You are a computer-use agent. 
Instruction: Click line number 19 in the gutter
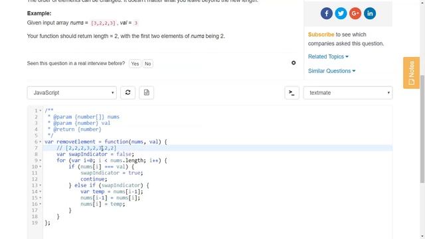(x=35, y=223)
